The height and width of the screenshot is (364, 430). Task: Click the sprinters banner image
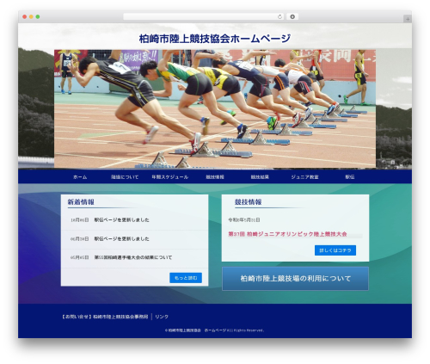[215, 108]
